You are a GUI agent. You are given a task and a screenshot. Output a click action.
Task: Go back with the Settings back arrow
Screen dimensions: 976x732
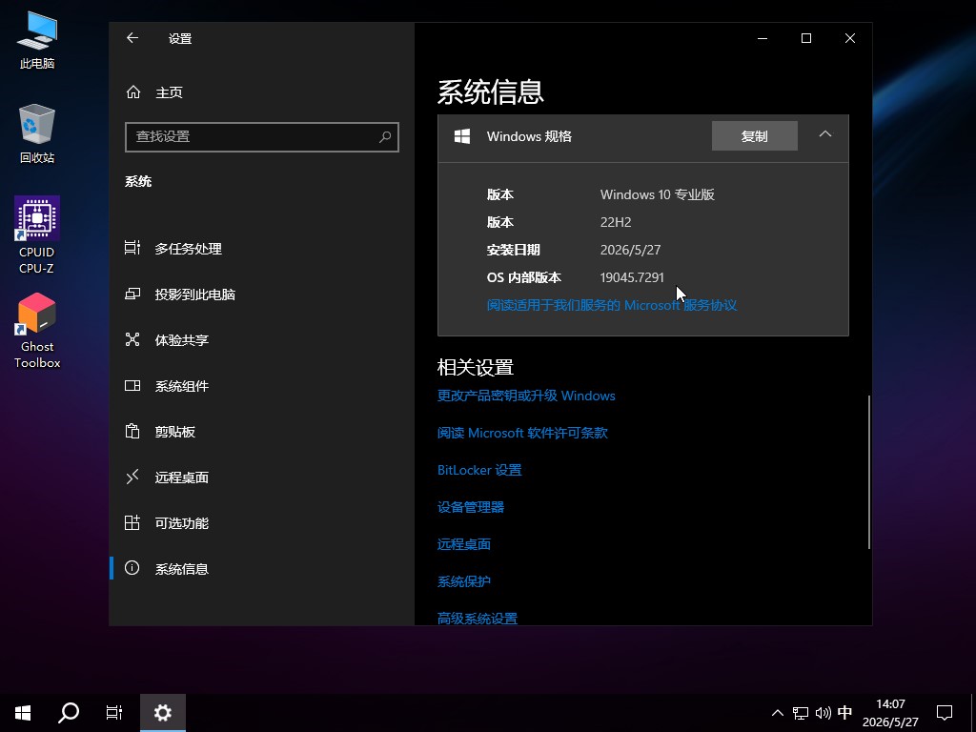pos(132,38)
